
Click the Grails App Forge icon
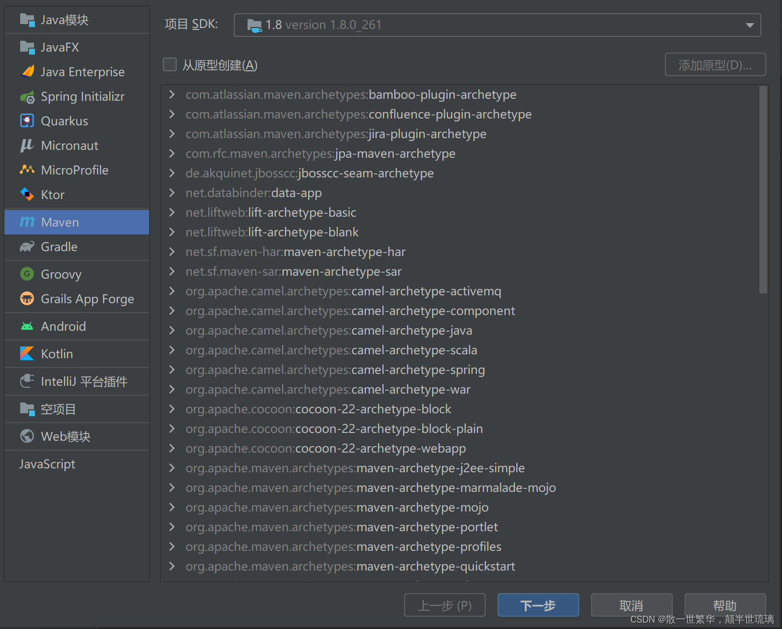tap(27, 299)
